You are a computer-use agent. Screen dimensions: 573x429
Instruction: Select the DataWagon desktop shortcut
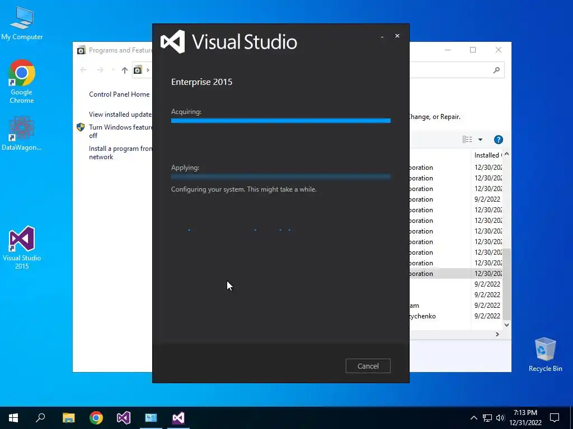pyautogui.click(x=22, y=134)
